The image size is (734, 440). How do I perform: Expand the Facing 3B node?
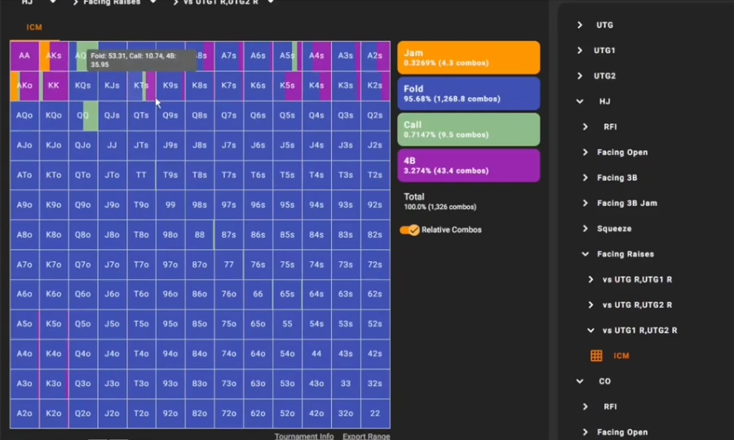coord(585,178)
